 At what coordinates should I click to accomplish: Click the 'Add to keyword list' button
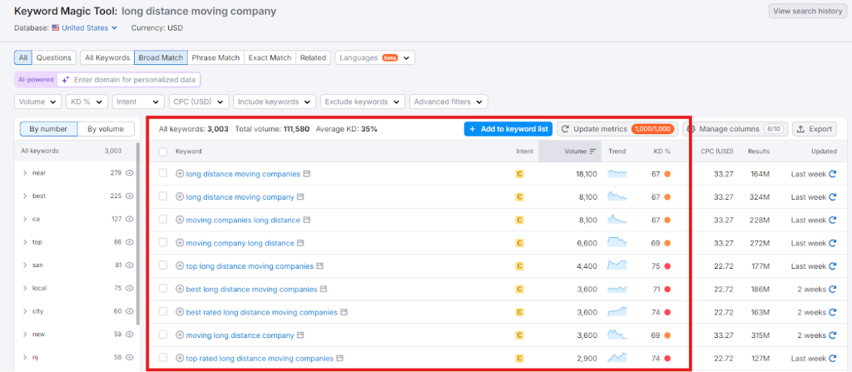(x=508, y=129)
